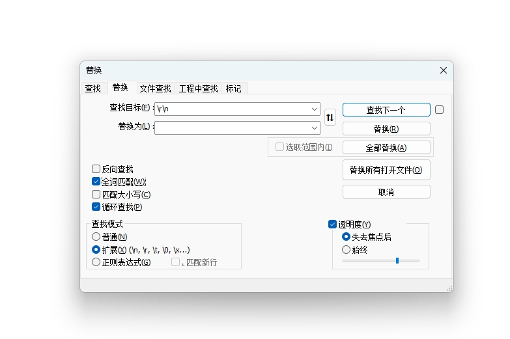
Task: Click the swap find and replace icon
Action: [x=330, y=118]
